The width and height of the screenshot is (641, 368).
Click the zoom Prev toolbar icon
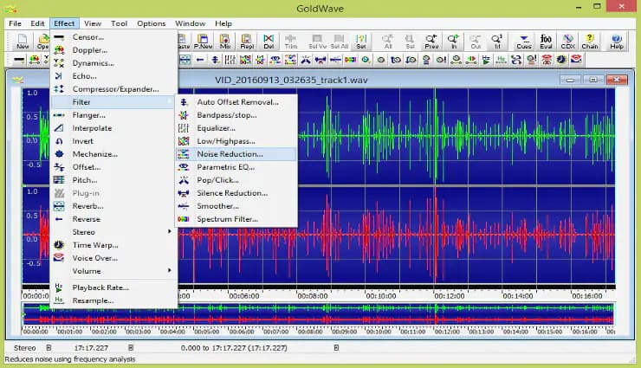click(431, 42)
